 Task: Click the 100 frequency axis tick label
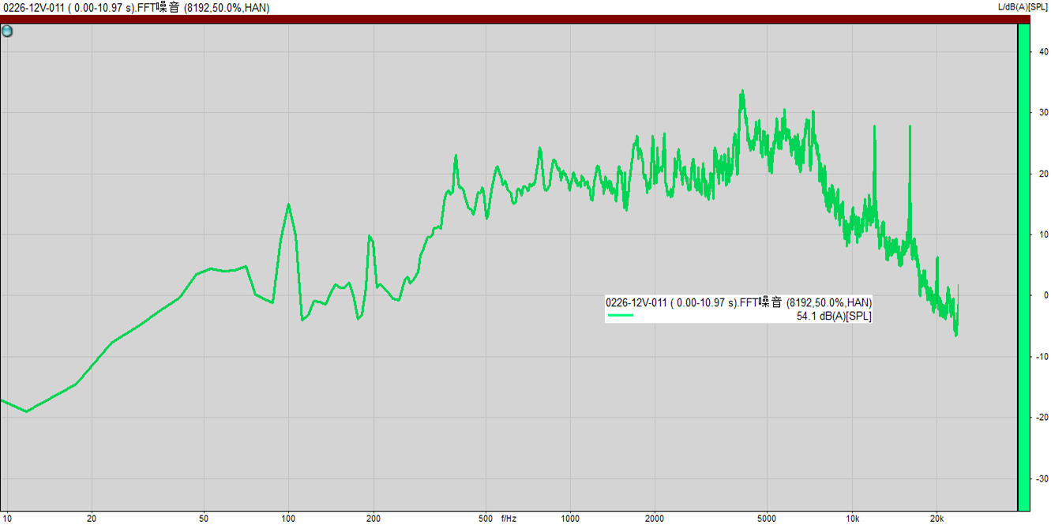point(288,519)
